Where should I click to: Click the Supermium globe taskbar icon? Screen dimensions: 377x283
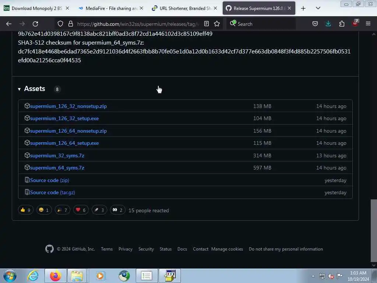124,276
